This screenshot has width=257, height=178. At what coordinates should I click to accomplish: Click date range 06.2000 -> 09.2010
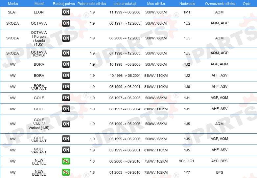[x=125, y=161]
